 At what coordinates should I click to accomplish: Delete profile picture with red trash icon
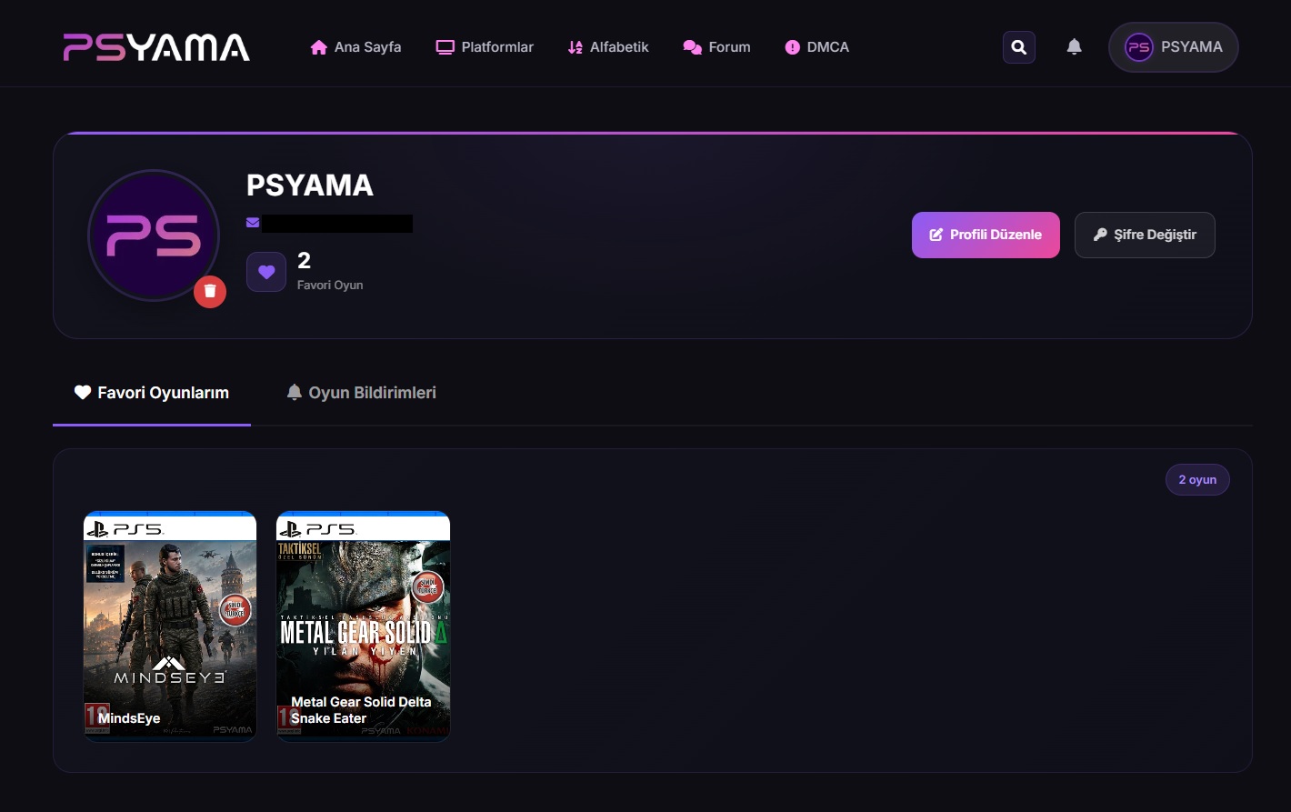(x=210, y=291)
